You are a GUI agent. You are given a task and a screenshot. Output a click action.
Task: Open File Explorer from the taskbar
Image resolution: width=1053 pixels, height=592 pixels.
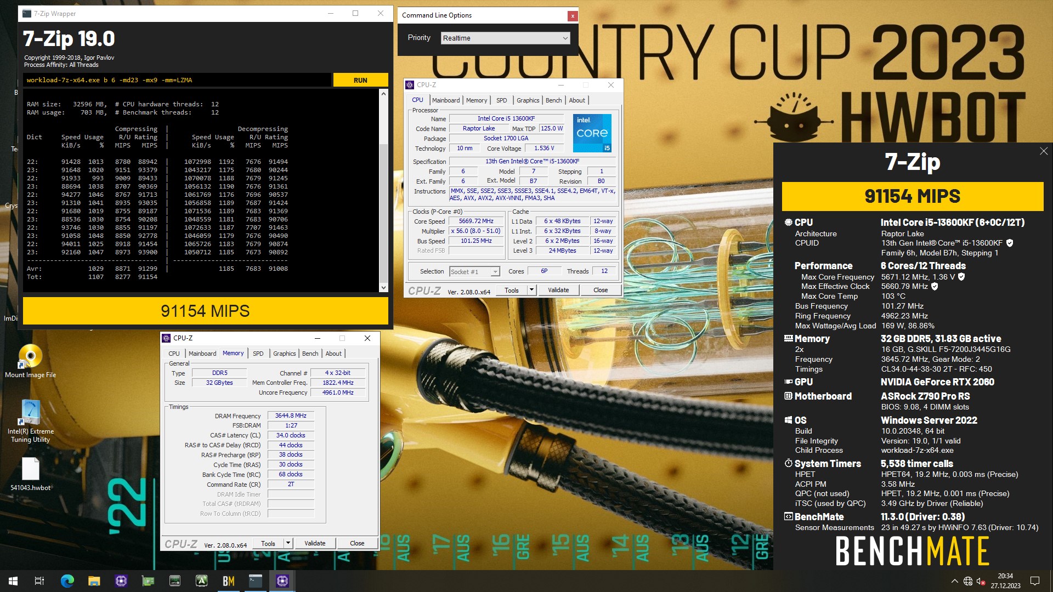tap(94, 581)
